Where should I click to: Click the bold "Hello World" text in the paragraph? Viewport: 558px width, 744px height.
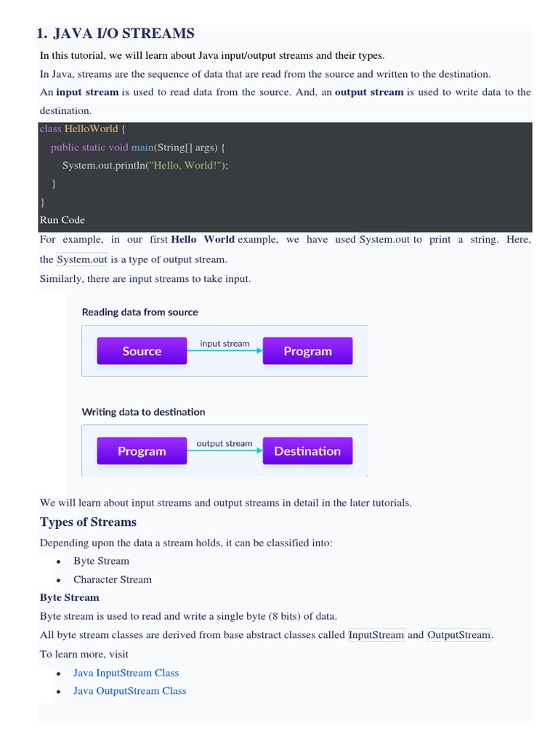pyautogui.click(x=203, y=239)
